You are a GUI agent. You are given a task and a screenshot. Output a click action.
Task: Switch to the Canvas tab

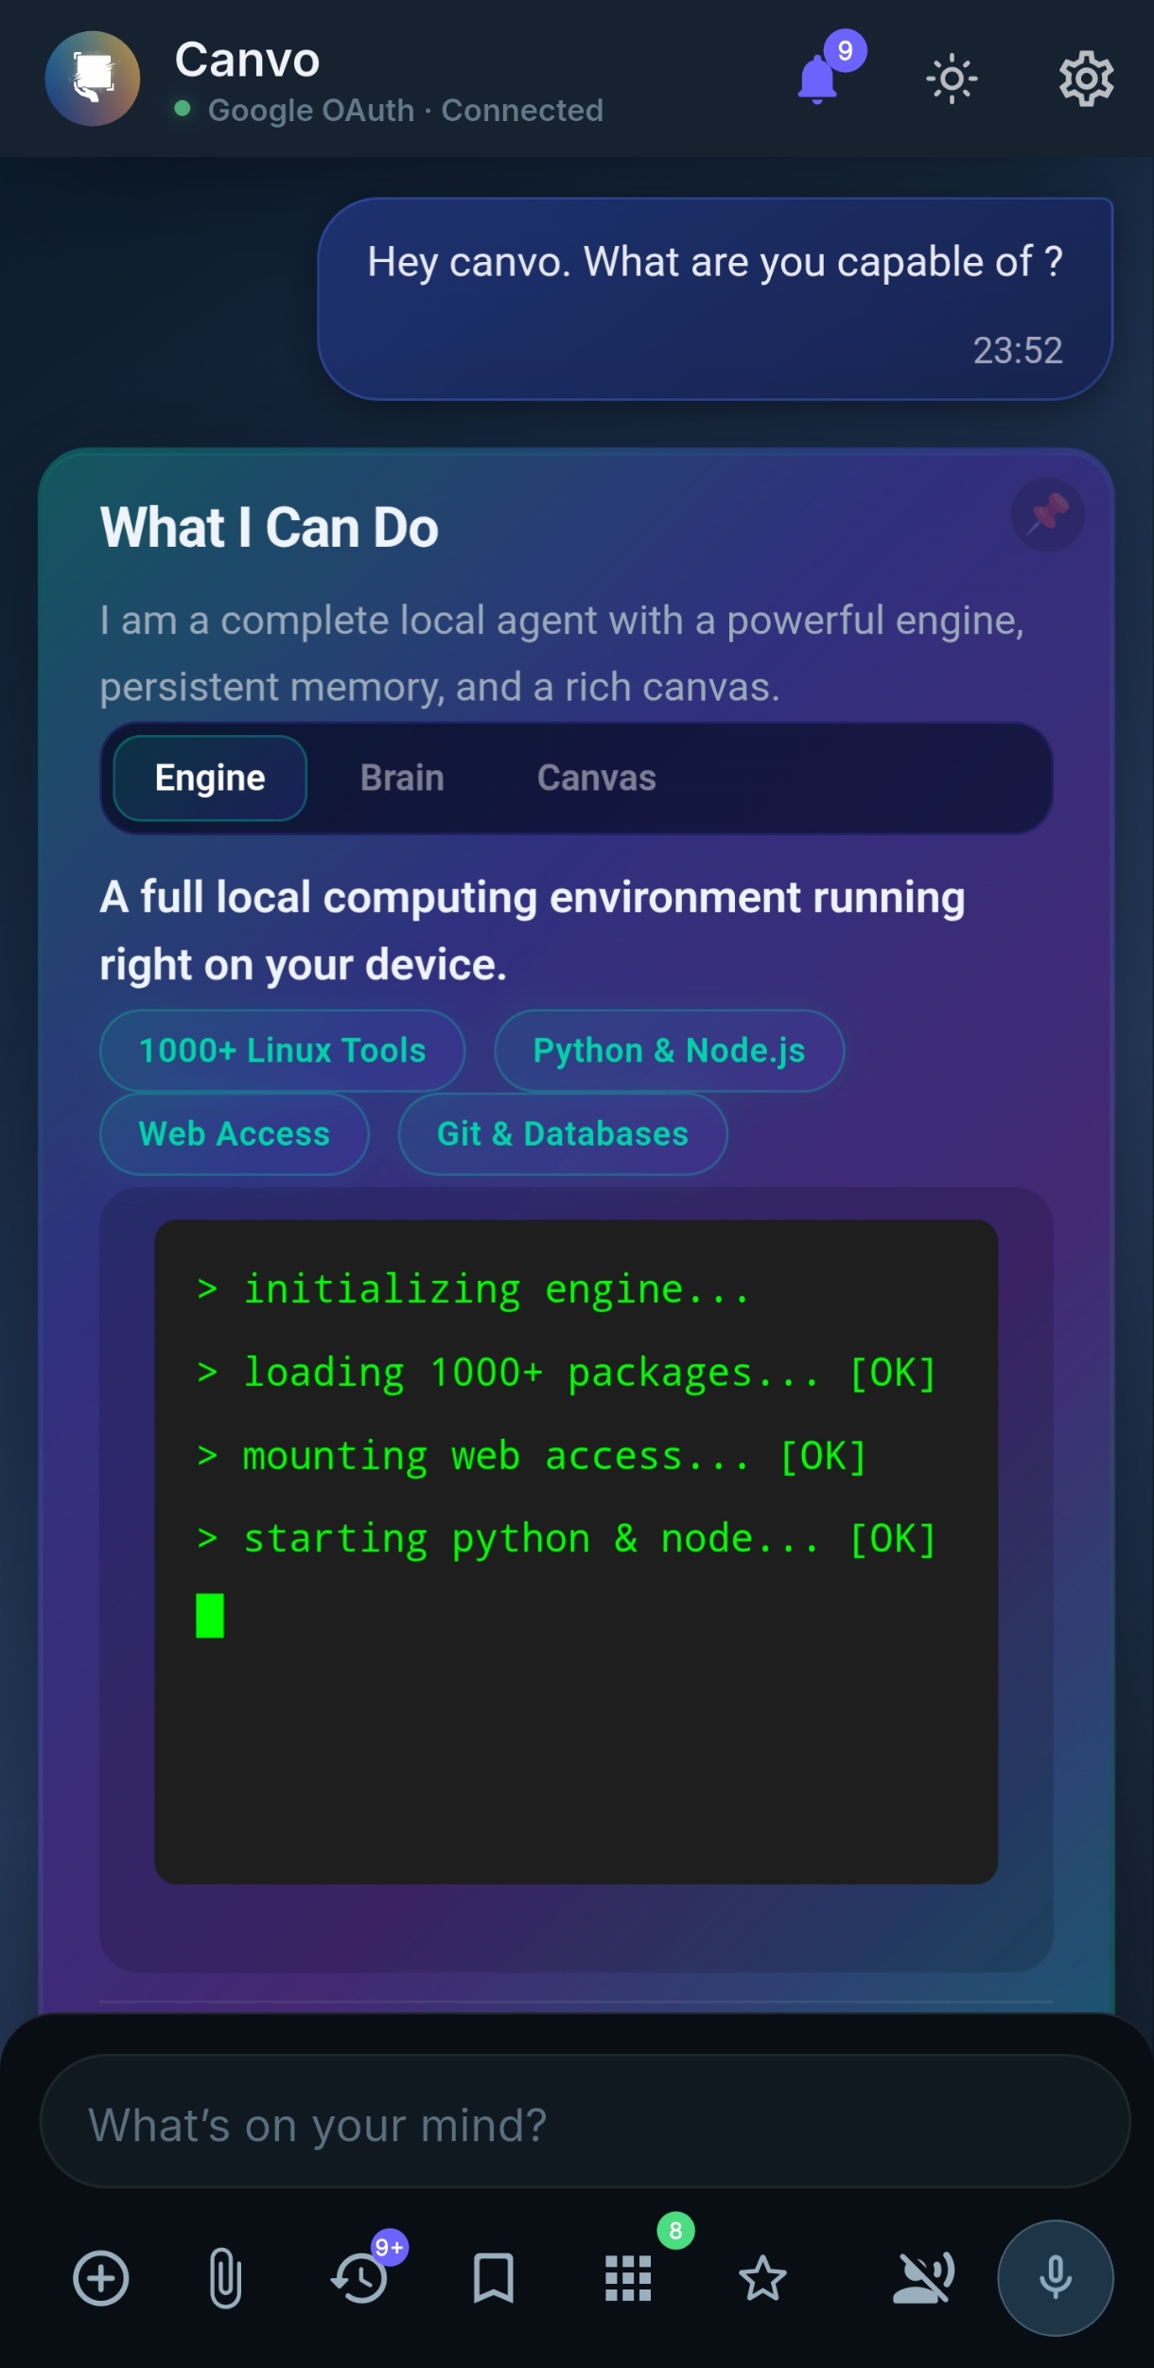pos(597,779)
